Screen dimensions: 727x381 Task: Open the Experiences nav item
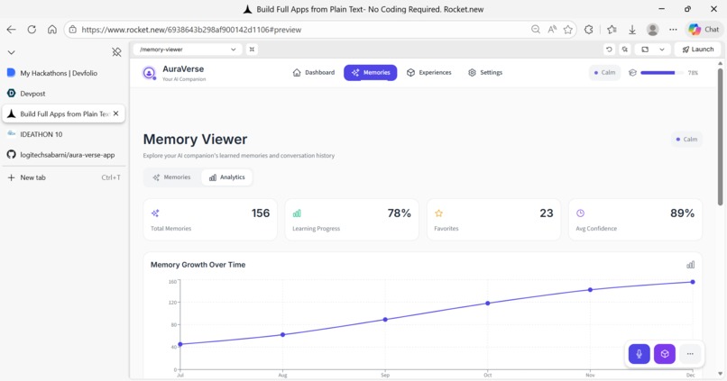(x=428, y=73)
